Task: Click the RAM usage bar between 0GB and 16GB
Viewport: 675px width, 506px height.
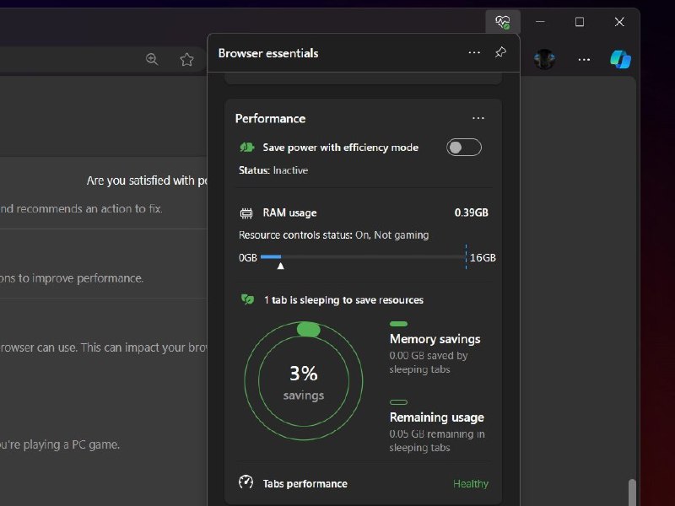Action: tap(363, 256)
